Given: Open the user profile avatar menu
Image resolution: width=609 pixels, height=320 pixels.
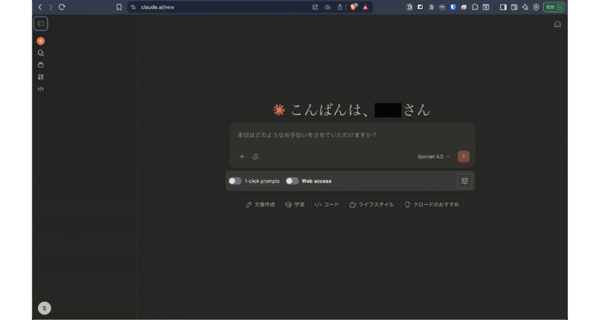Looking at the screenshot, I should click(x=44, y=308).
